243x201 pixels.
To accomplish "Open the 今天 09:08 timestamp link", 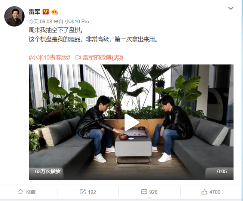I will (x=40, y=21).
